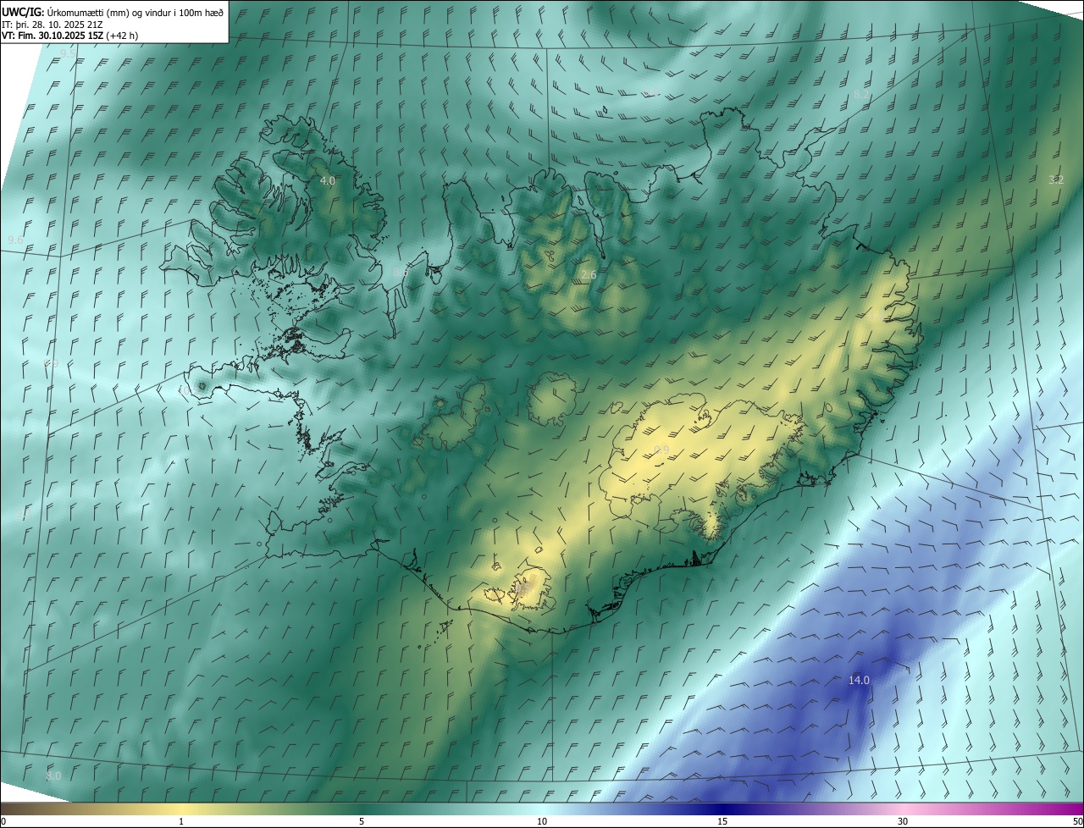Viewport: 1084px width, 828px height.
Task: Click the '8.2' value label in the northeast sea
Action: tap(861, 95)
